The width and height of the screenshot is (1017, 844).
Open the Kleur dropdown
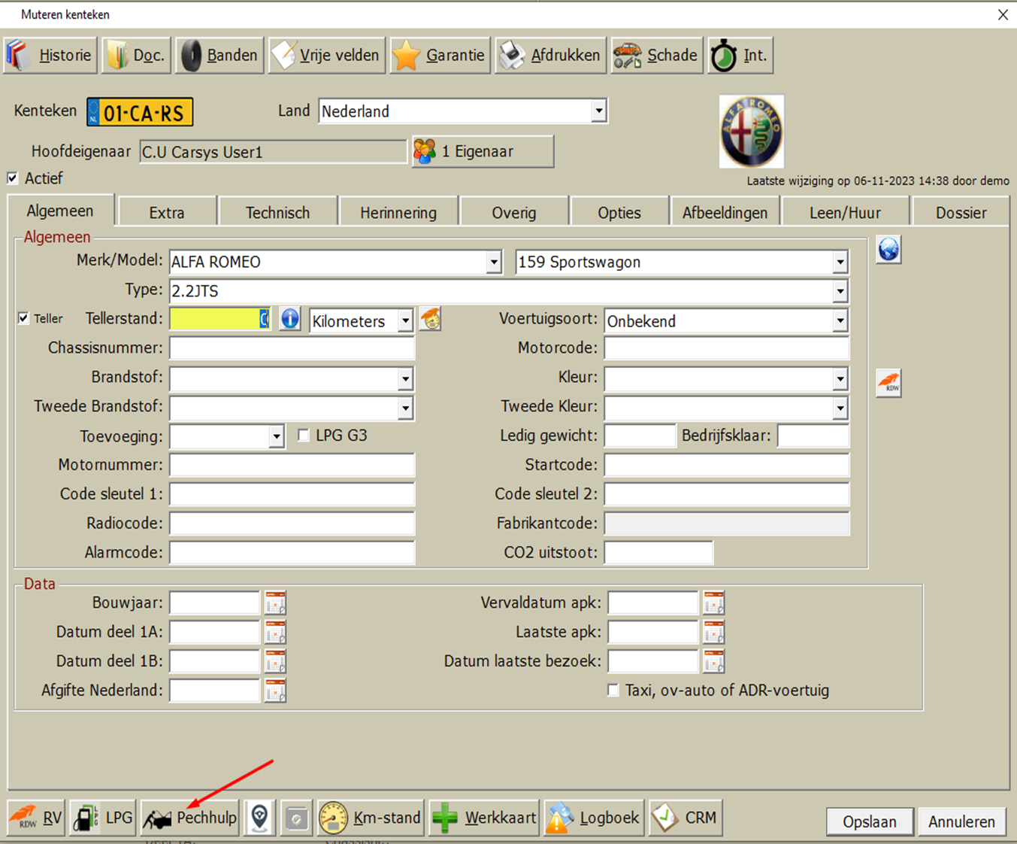840,378
